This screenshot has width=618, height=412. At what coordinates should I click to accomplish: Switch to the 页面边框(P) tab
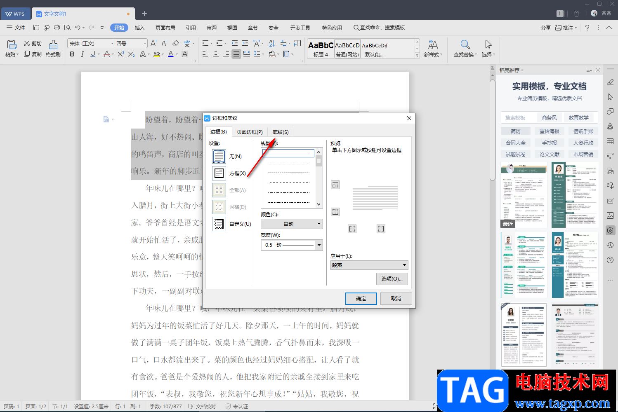click(250, 132)
